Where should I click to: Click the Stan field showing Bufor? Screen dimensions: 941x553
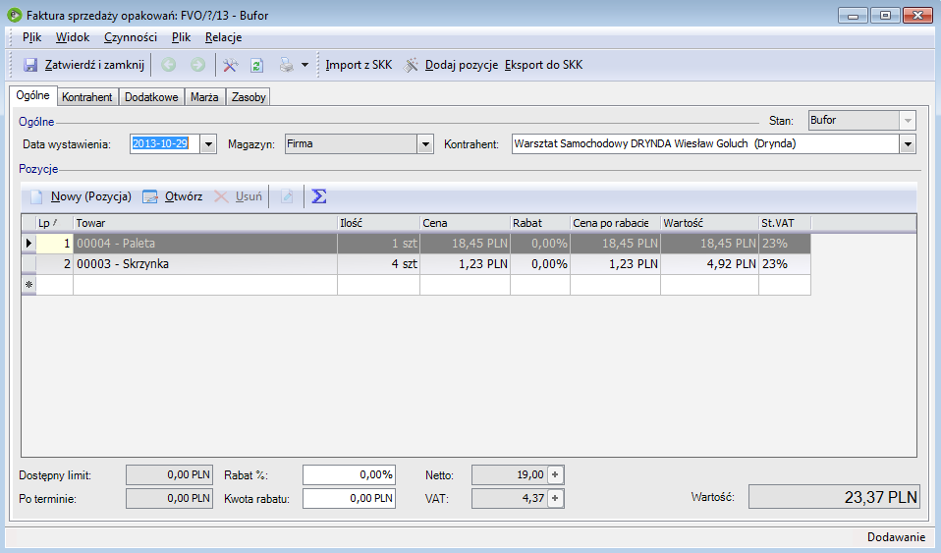[854, 121]
